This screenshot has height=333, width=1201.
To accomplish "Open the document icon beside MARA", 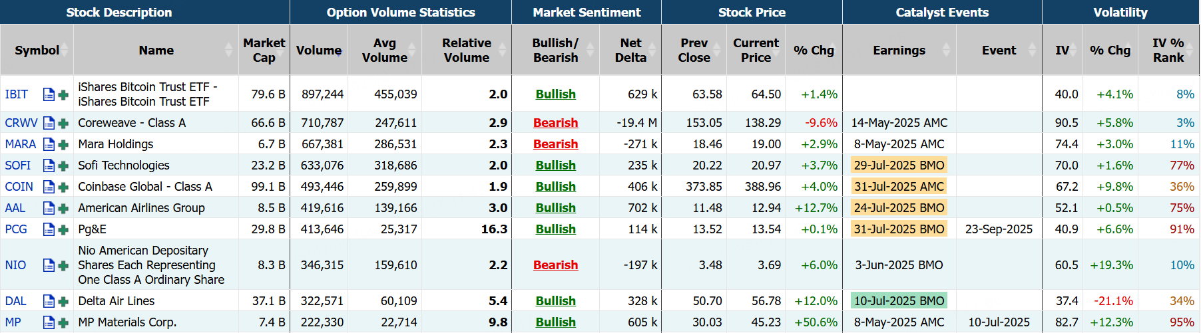I will tap(49, 144).
